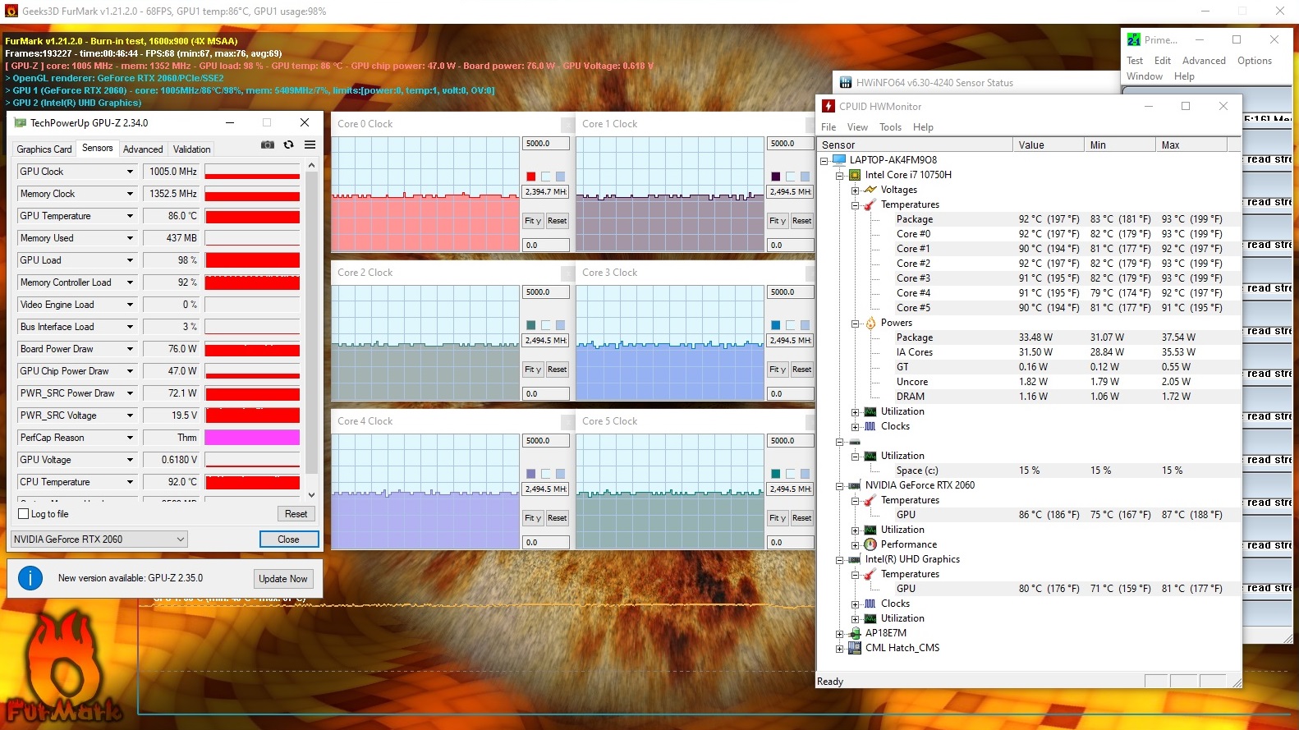
Task: Click the Powers flame icon in HWMonitor
Action: (870, 323)
